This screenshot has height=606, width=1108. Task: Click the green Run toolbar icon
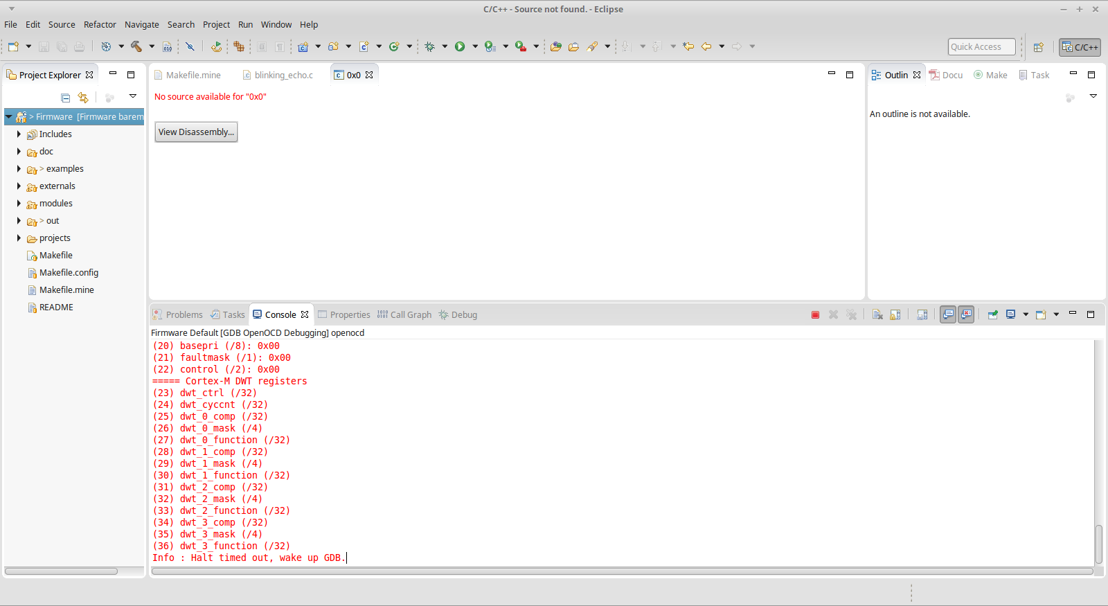pyautogui.click(x=460, y=46)
